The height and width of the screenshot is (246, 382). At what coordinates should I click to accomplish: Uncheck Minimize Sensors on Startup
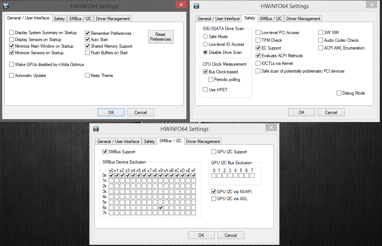coord(36,53)
